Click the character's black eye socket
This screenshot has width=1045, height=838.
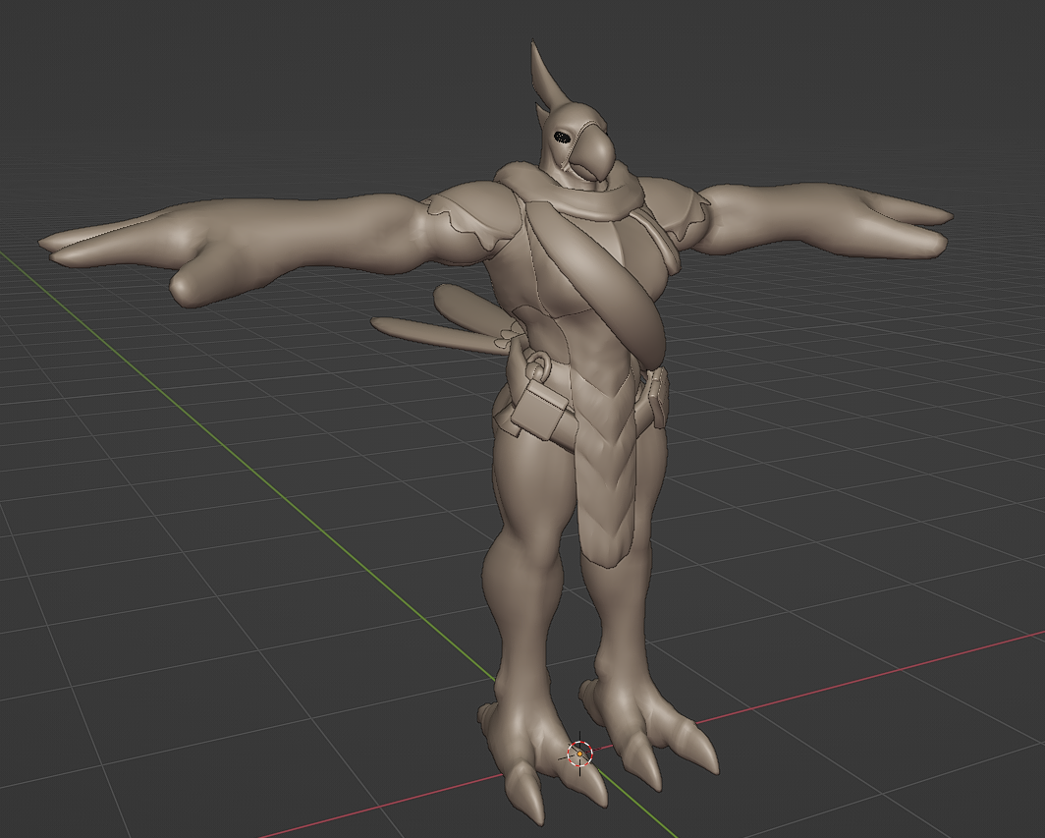tap(563, 138)
